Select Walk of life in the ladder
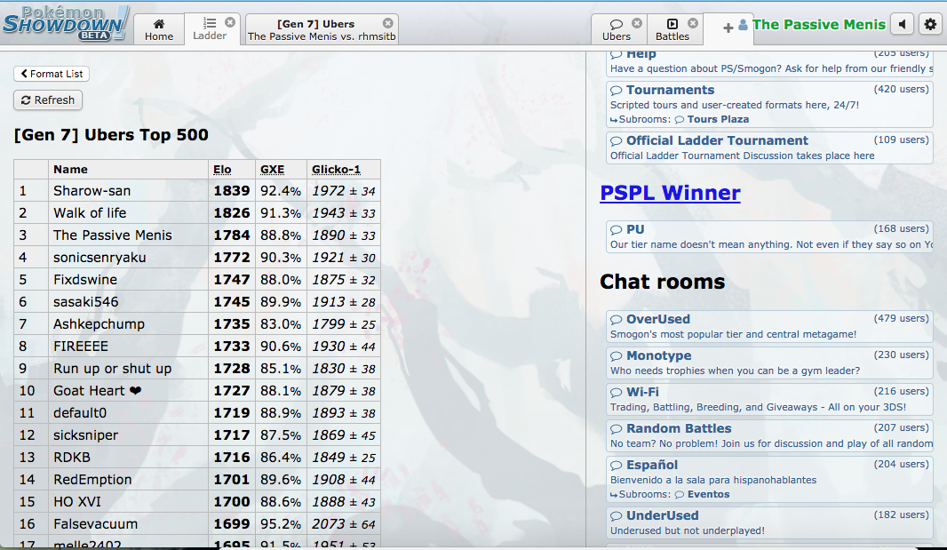The image size is (947, 550). pyautogui.click(x=90, y=213)
